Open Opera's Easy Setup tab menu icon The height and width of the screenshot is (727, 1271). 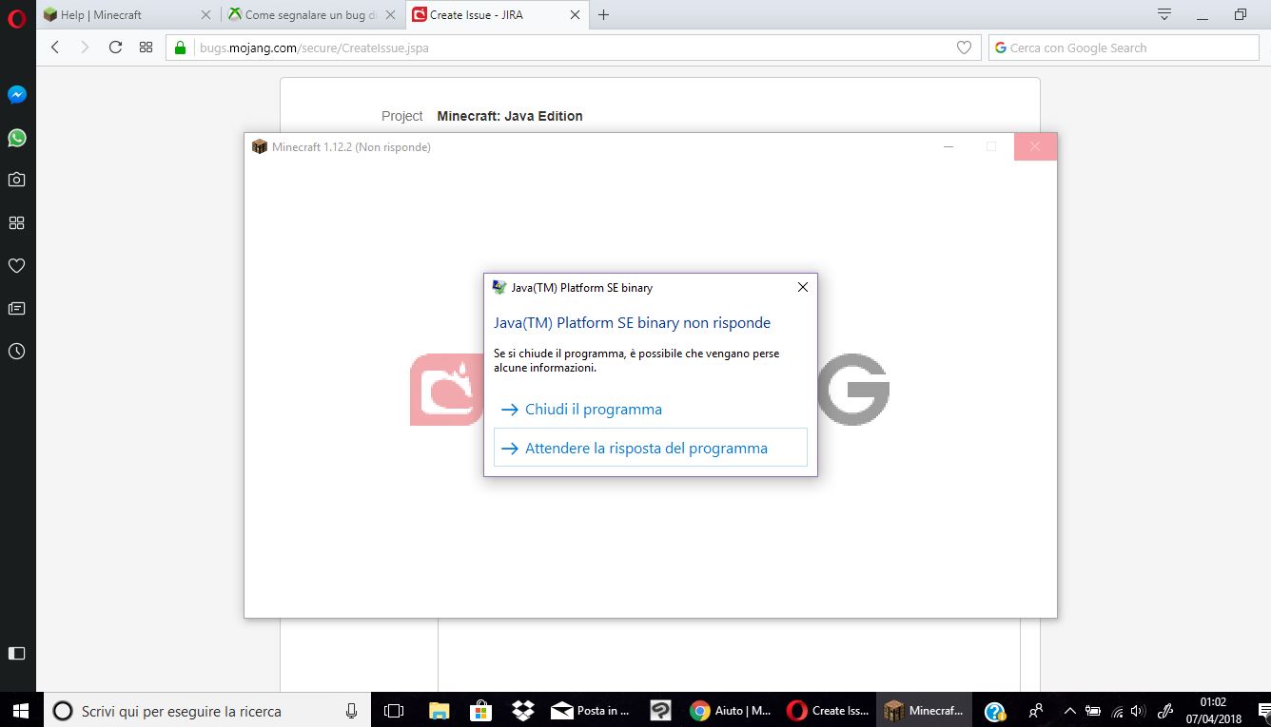1164,14
